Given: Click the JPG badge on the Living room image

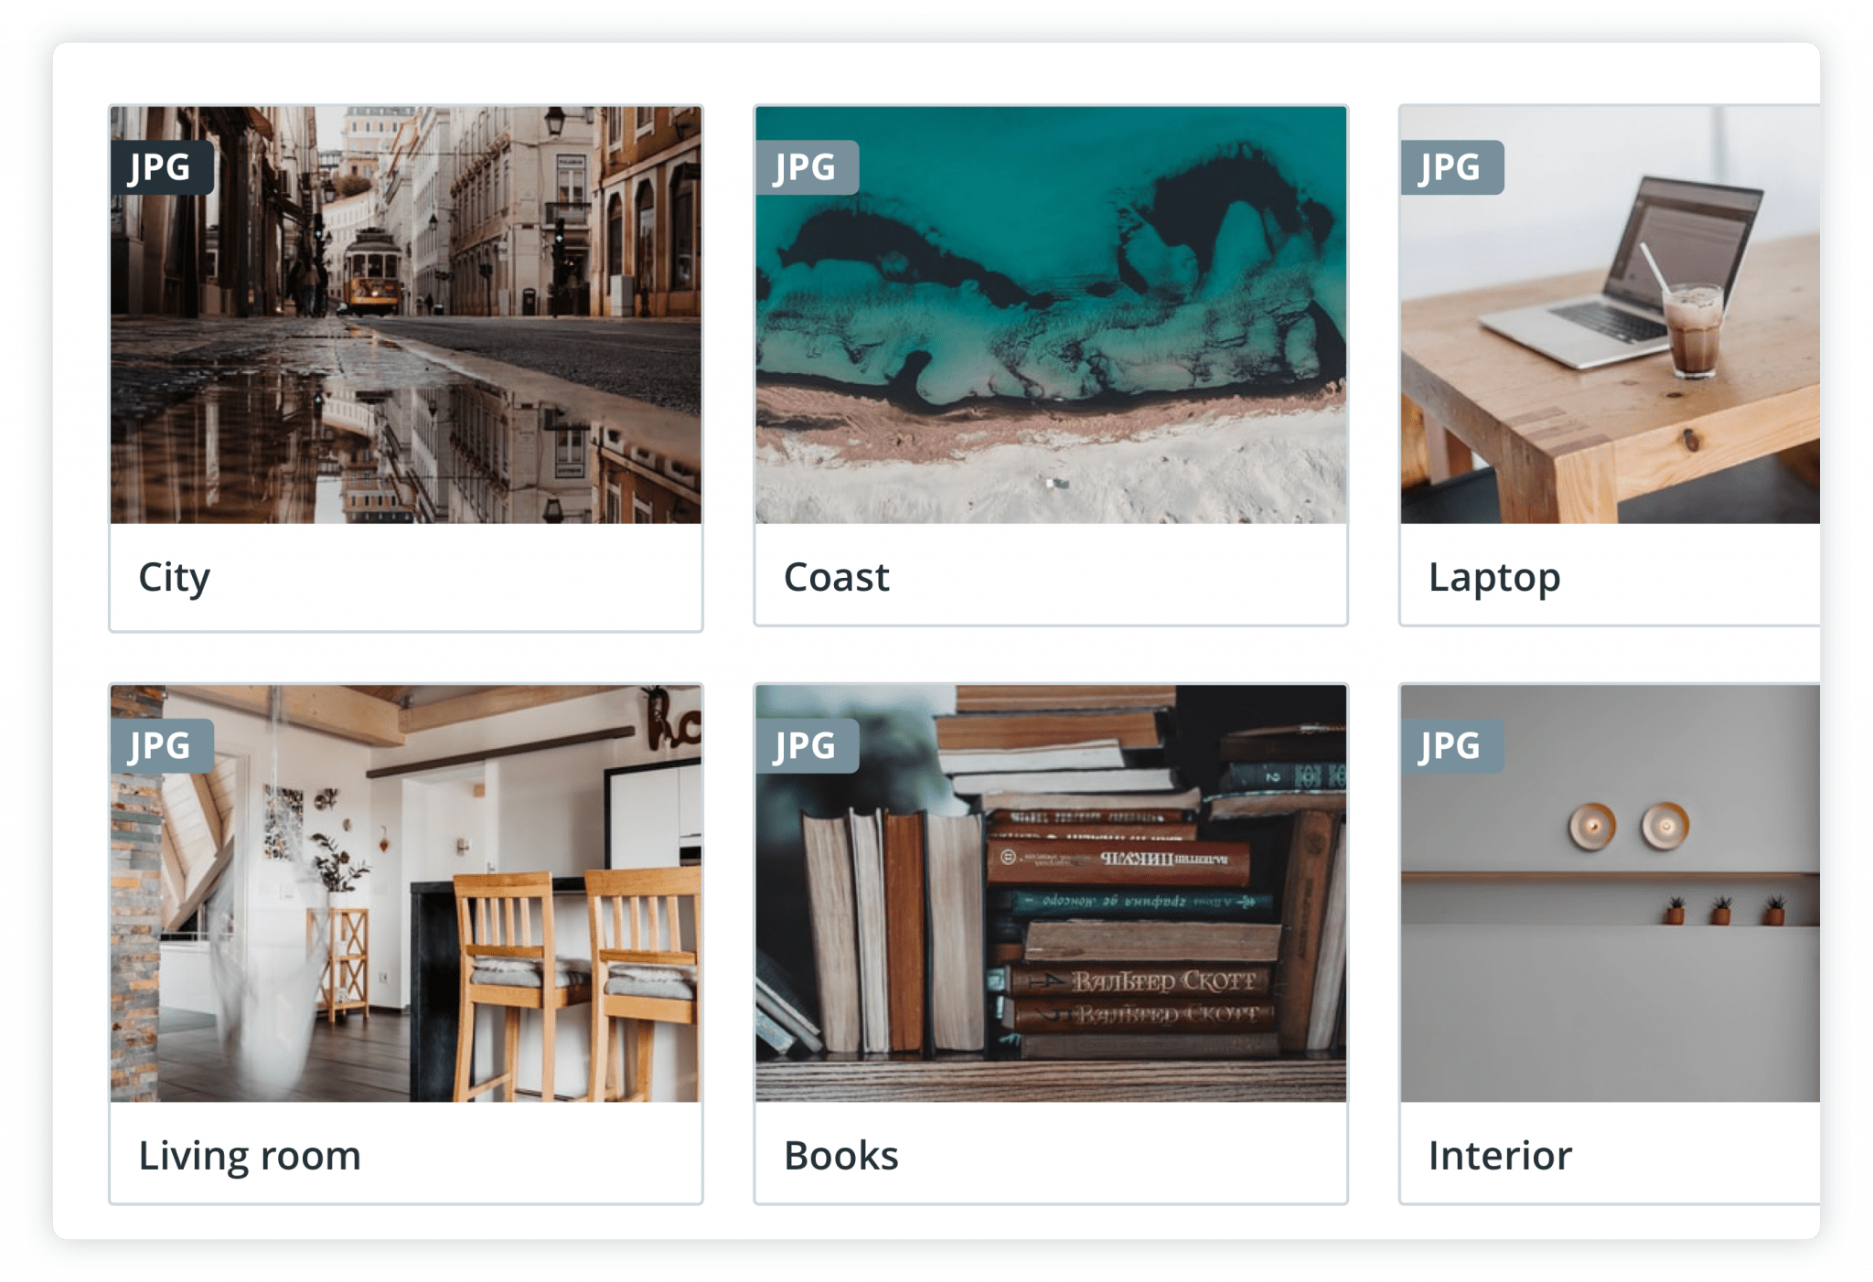Looking at the screenshot, I should [166, 747].
